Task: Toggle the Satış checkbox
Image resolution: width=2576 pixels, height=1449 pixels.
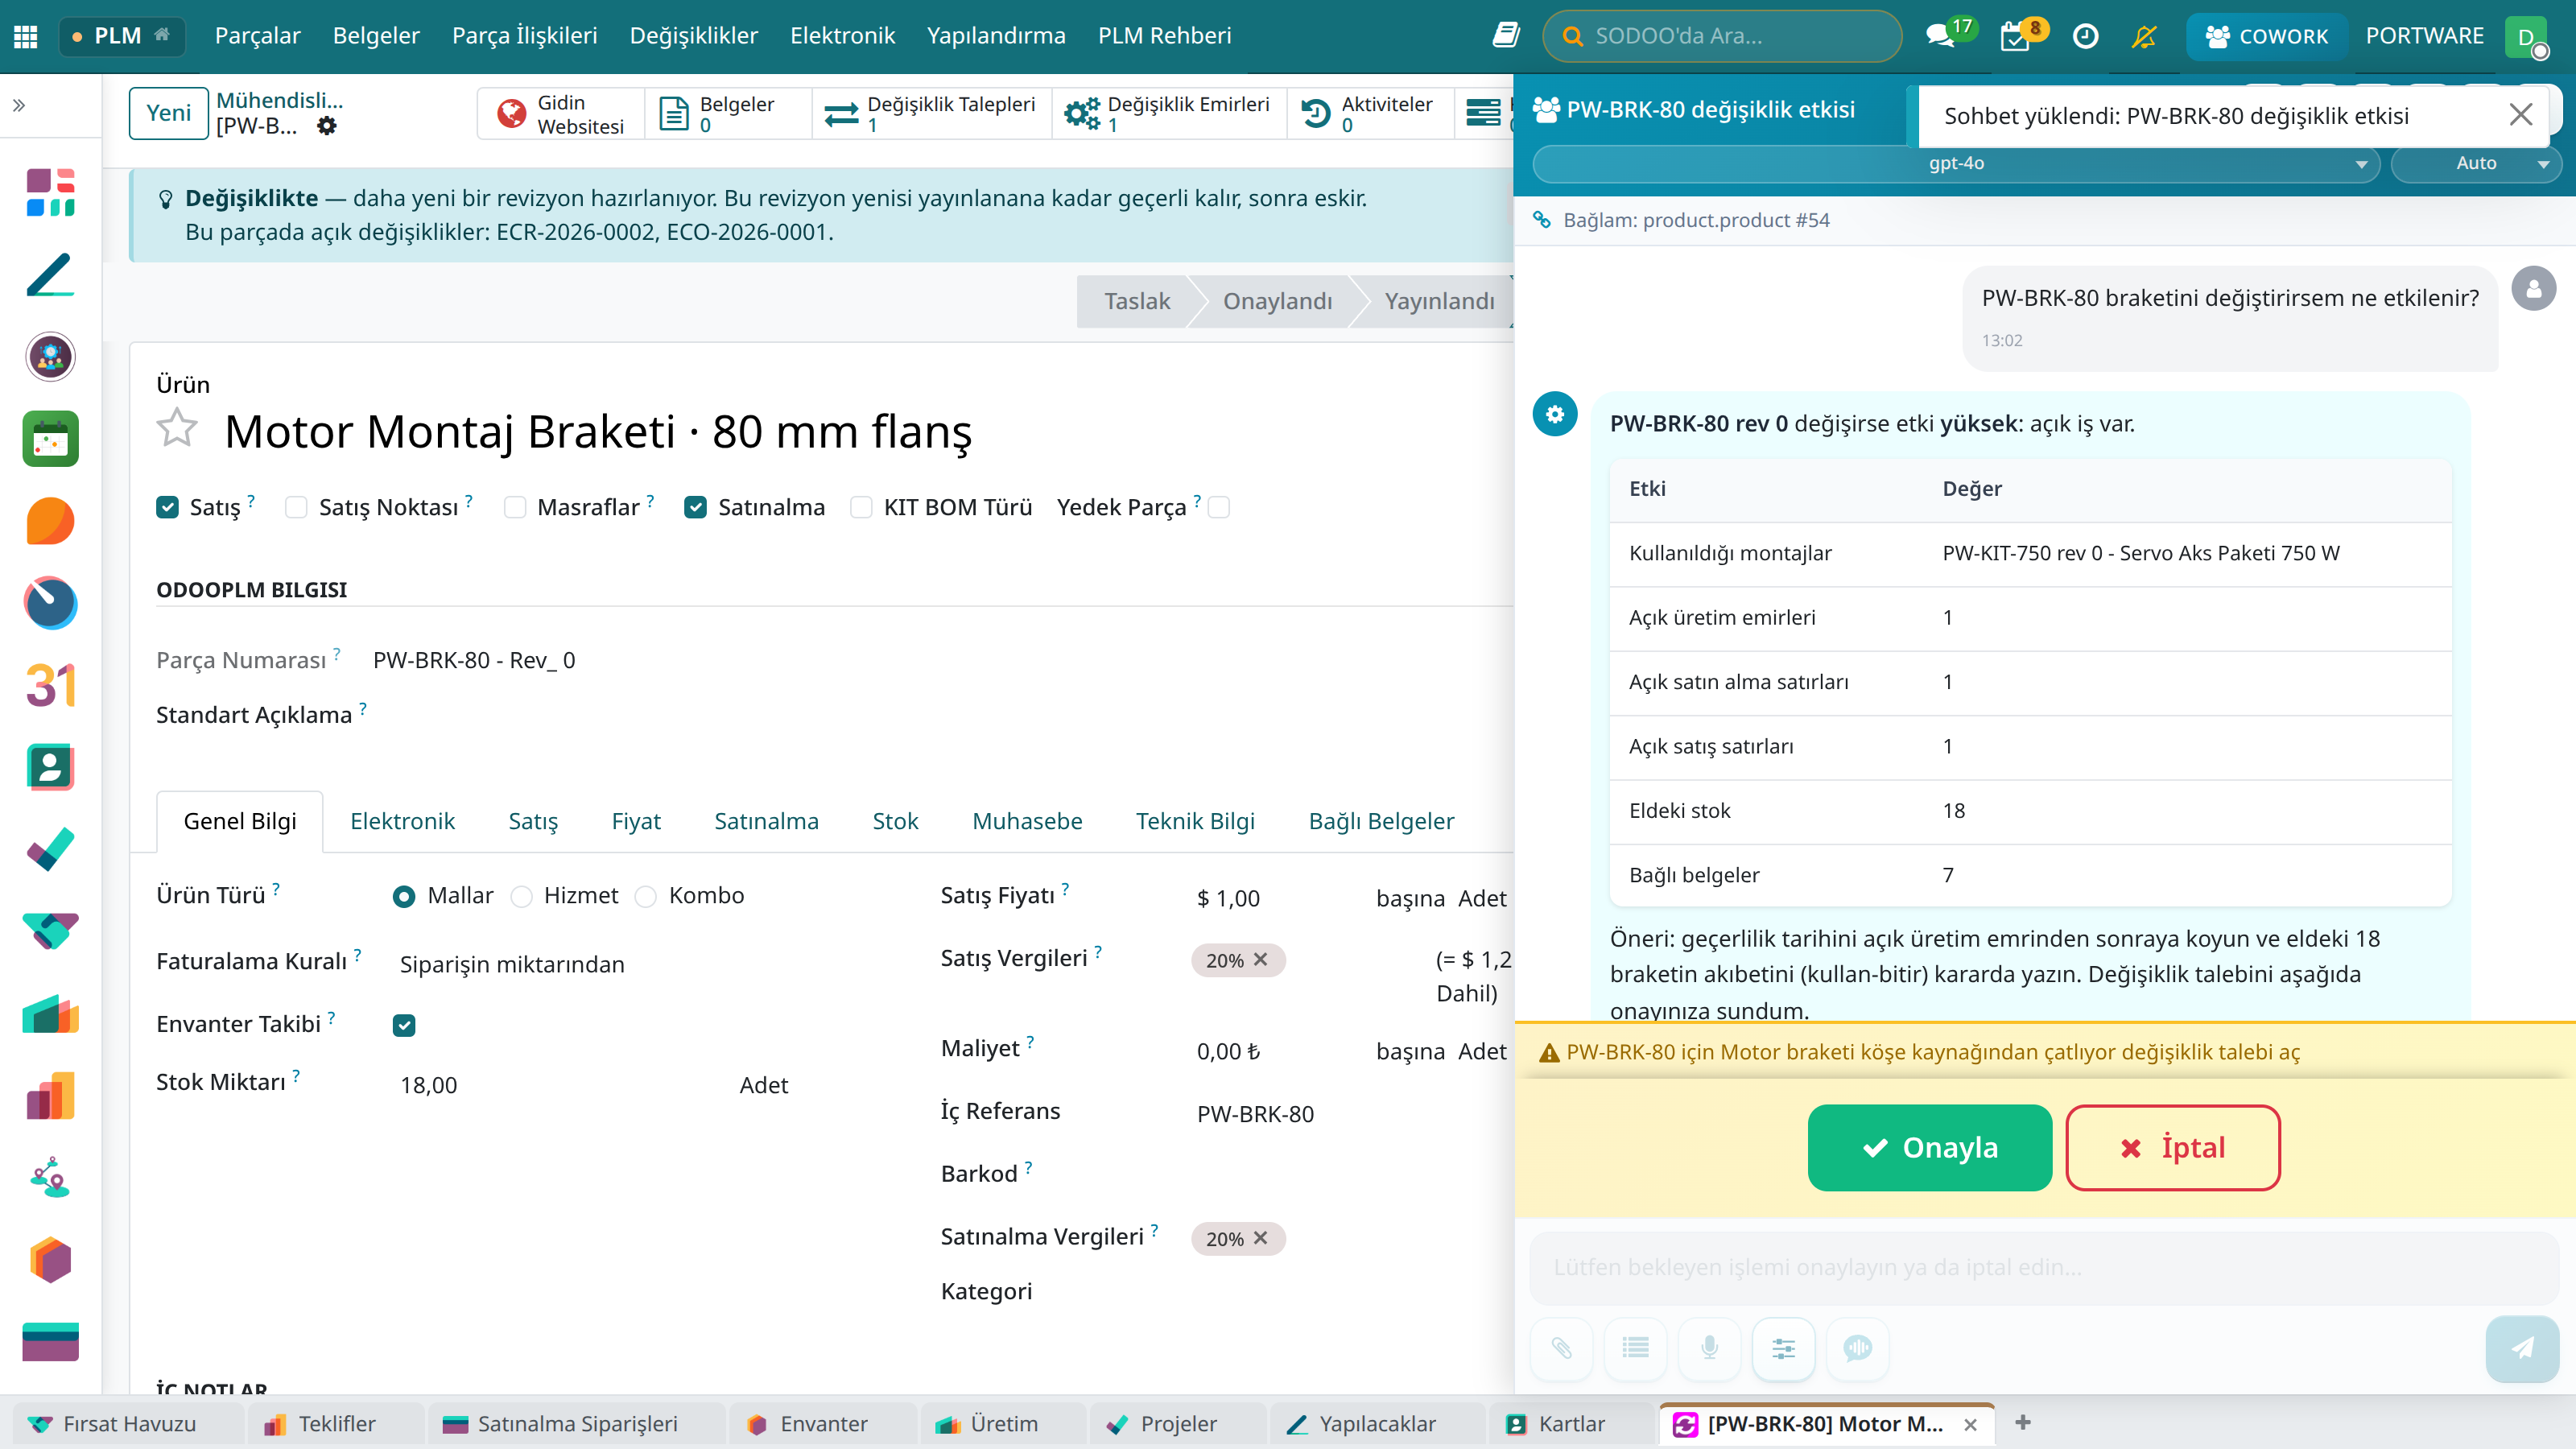Action: [x=168, y=507]
